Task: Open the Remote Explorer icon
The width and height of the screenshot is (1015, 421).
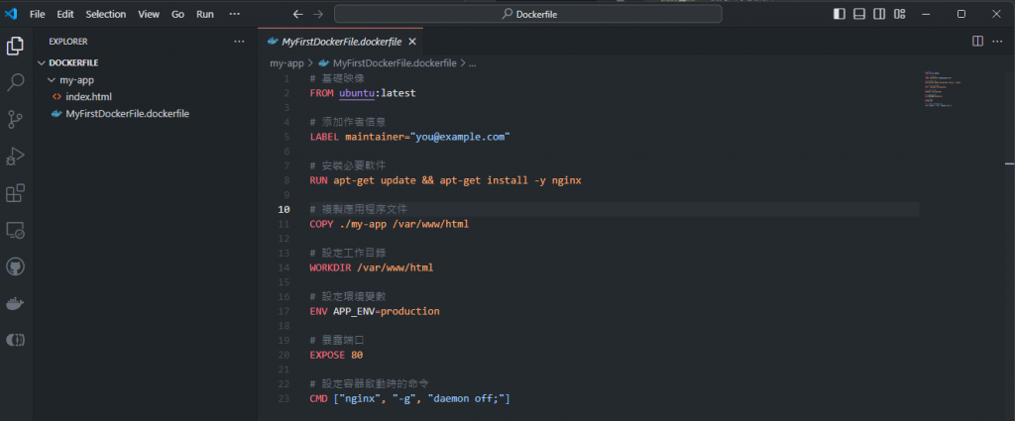Action: pyautogui.click(x=16, y=230)
